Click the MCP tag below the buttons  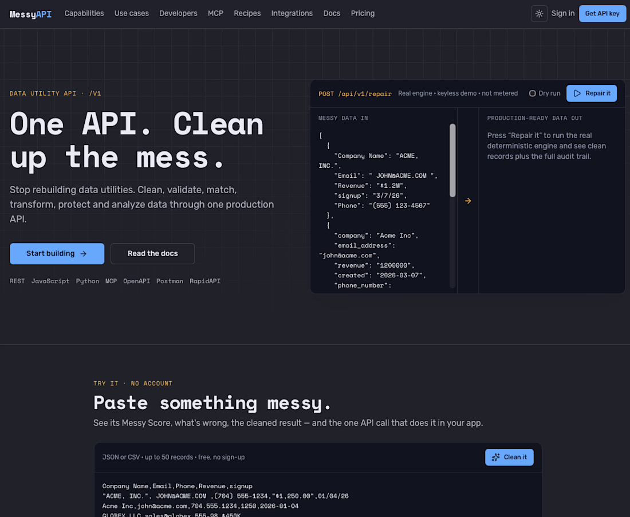(111, 281)
